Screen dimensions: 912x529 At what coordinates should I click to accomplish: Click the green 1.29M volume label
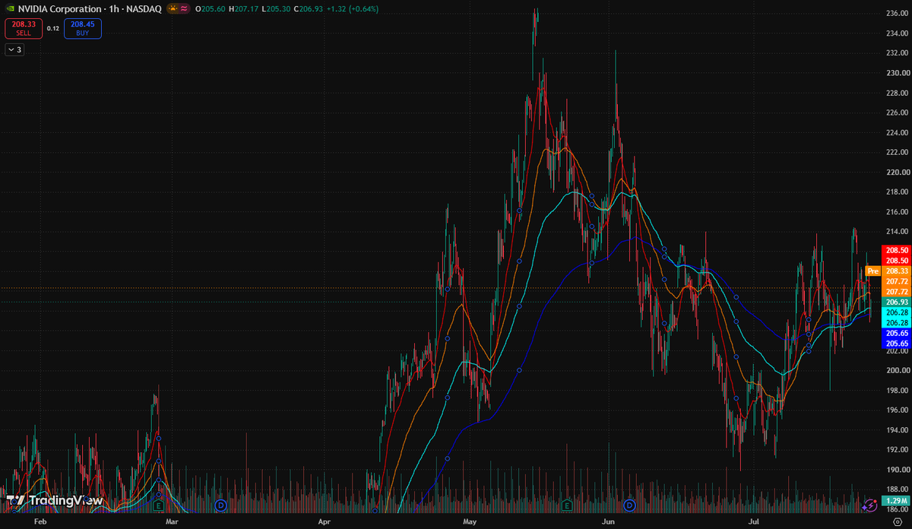point(895,502)
